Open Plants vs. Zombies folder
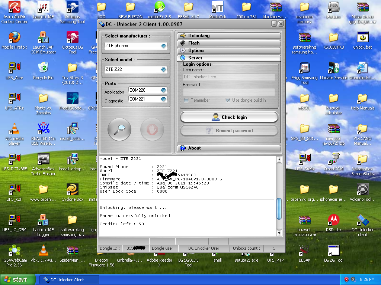Screen dimensions: 381x285 43,104
